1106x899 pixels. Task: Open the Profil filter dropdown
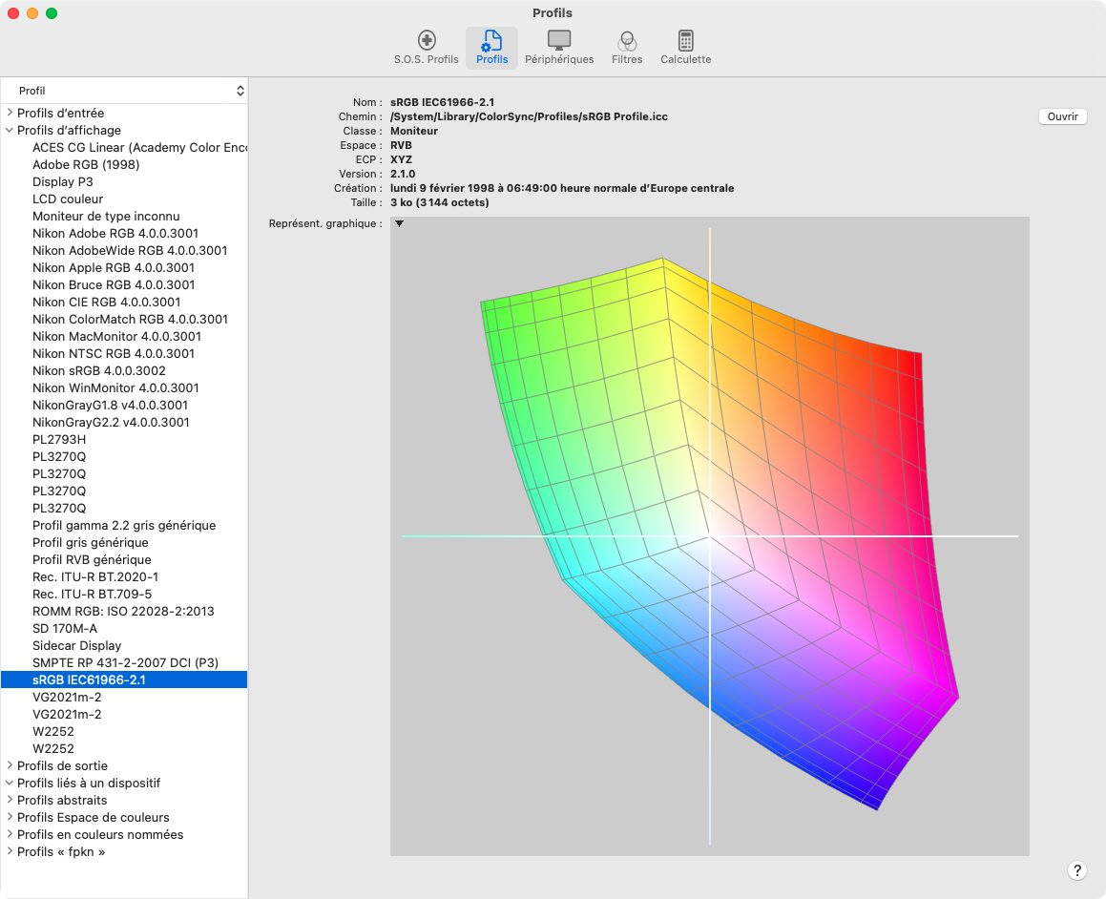pos(124,90)
